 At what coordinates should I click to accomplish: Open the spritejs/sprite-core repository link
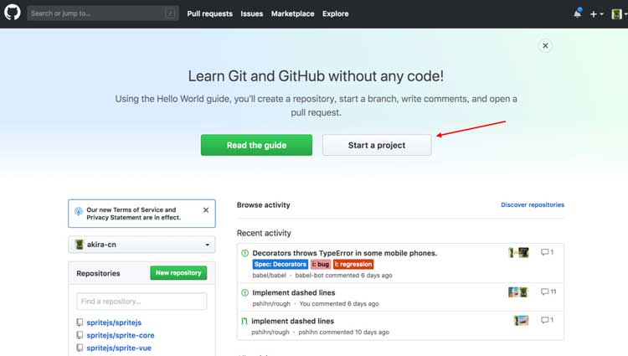(x=120, y=335)
